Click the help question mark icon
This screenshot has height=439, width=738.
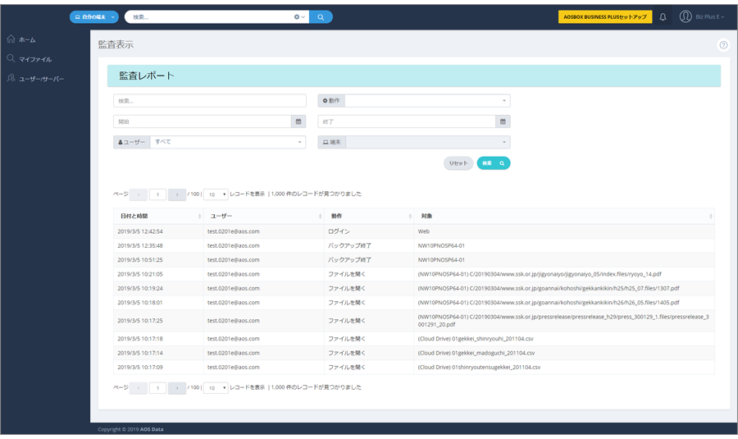pyautogui.click(x=723, y=45)
